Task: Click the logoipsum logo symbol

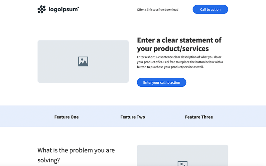Action: tap(42, 9)
